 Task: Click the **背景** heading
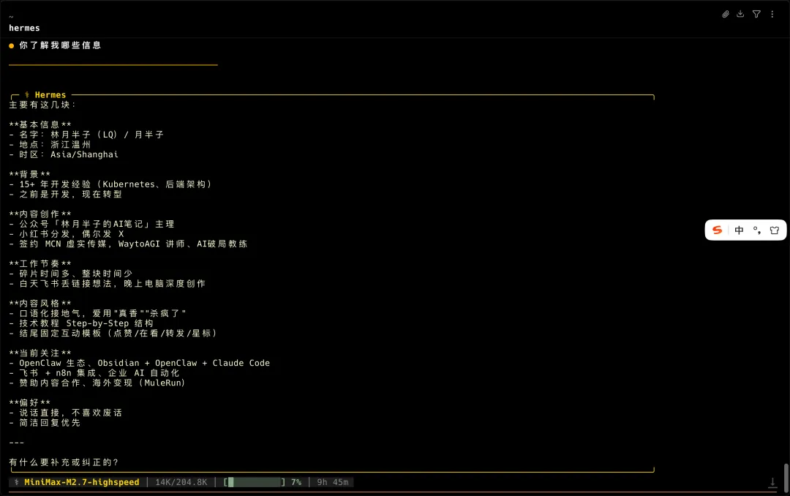pos(30,174)
